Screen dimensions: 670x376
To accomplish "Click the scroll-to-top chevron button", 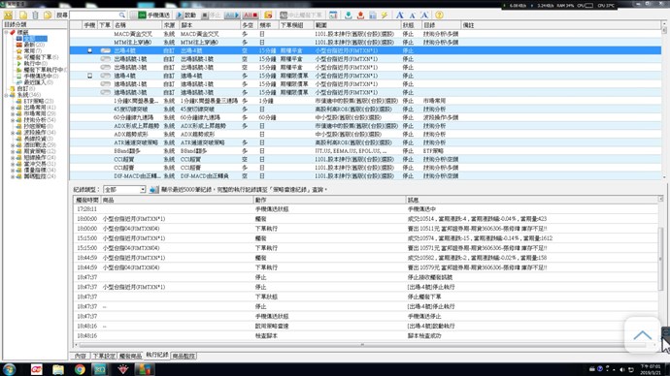I will click(x=642, y=335).
